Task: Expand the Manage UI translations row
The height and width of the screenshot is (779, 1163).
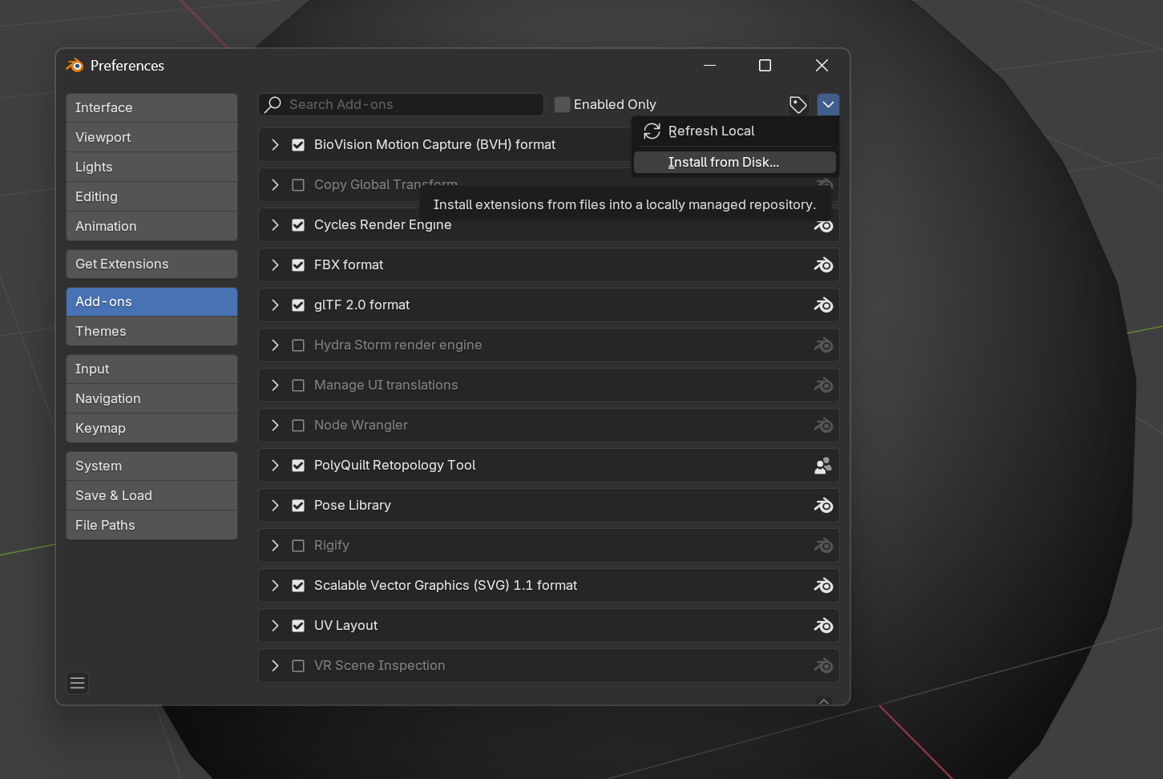Action: [x=275, y=385]
